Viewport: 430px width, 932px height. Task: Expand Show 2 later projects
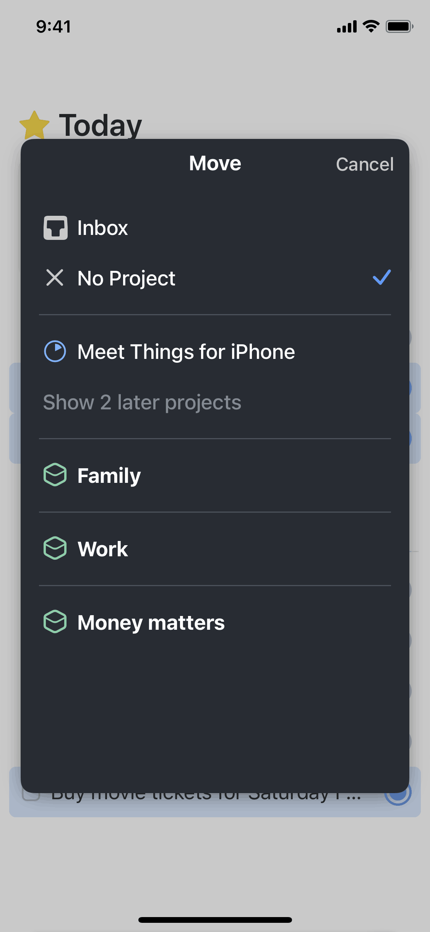pos(142,402)
